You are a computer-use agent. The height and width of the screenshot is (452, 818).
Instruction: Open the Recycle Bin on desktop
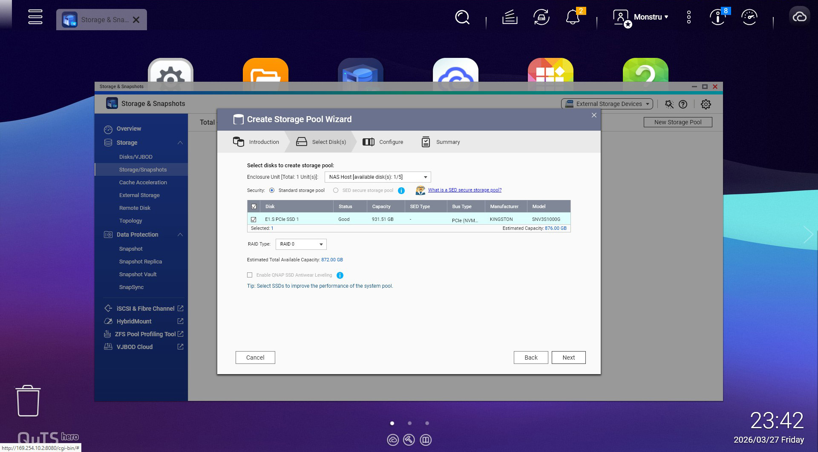tap(28, 401)
